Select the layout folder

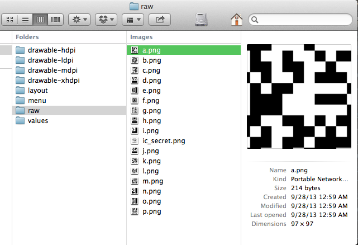[x=38, y=91]
